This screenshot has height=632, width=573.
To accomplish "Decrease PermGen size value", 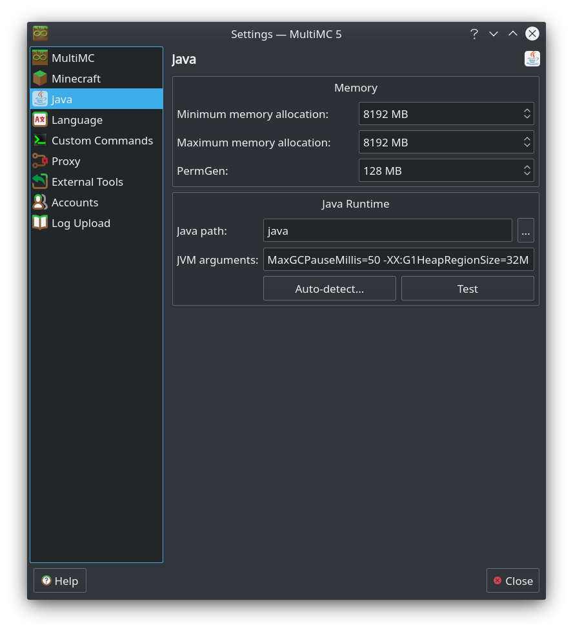I will 527,173.
